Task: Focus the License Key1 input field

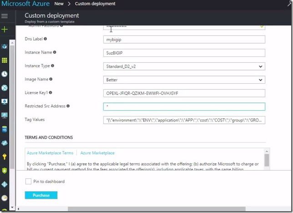Action: pyautogui.click(x=184, y=93)
